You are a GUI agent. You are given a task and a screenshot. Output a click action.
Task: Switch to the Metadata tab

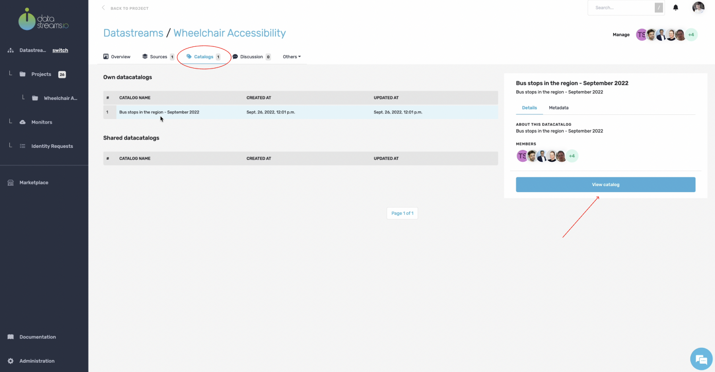[x=559, y=108]
